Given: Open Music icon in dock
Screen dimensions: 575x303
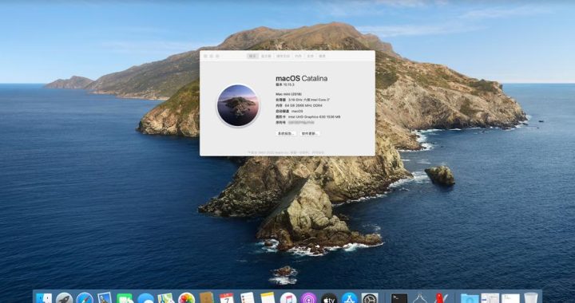Looking at the screenshot, I should [x=288, y=298].
